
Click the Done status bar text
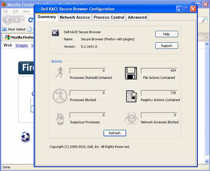6,167
